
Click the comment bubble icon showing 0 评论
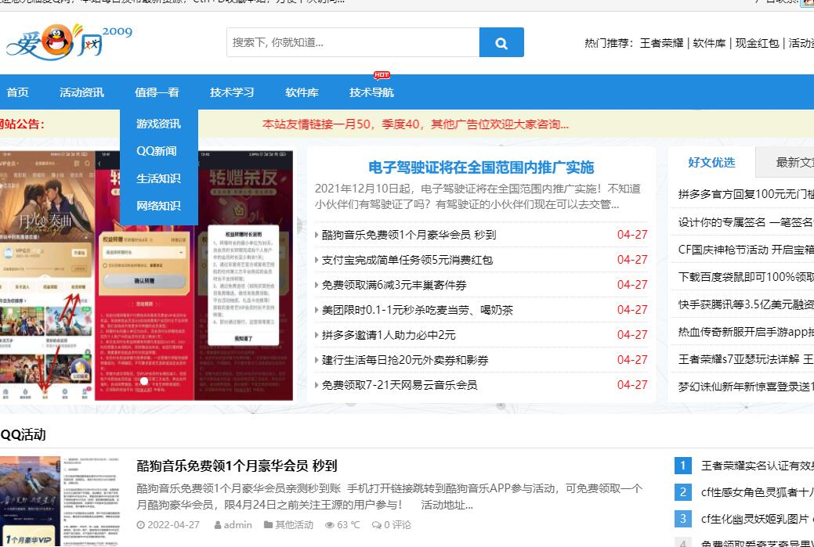tap(377, 525)
